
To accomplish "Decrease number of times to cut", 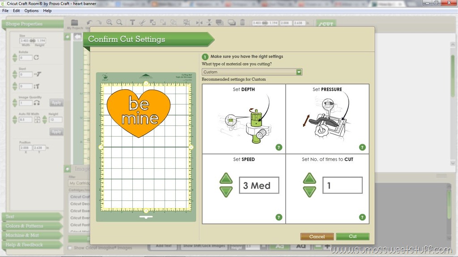I will pyautogui.click(x=310, y=192).
